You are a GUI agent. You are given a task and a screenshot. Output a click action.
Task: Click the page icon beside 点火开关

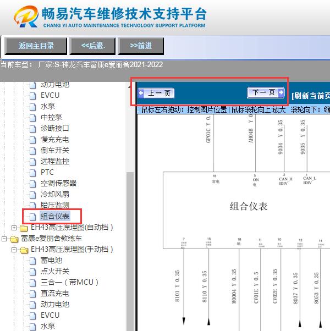coord(33,272)
